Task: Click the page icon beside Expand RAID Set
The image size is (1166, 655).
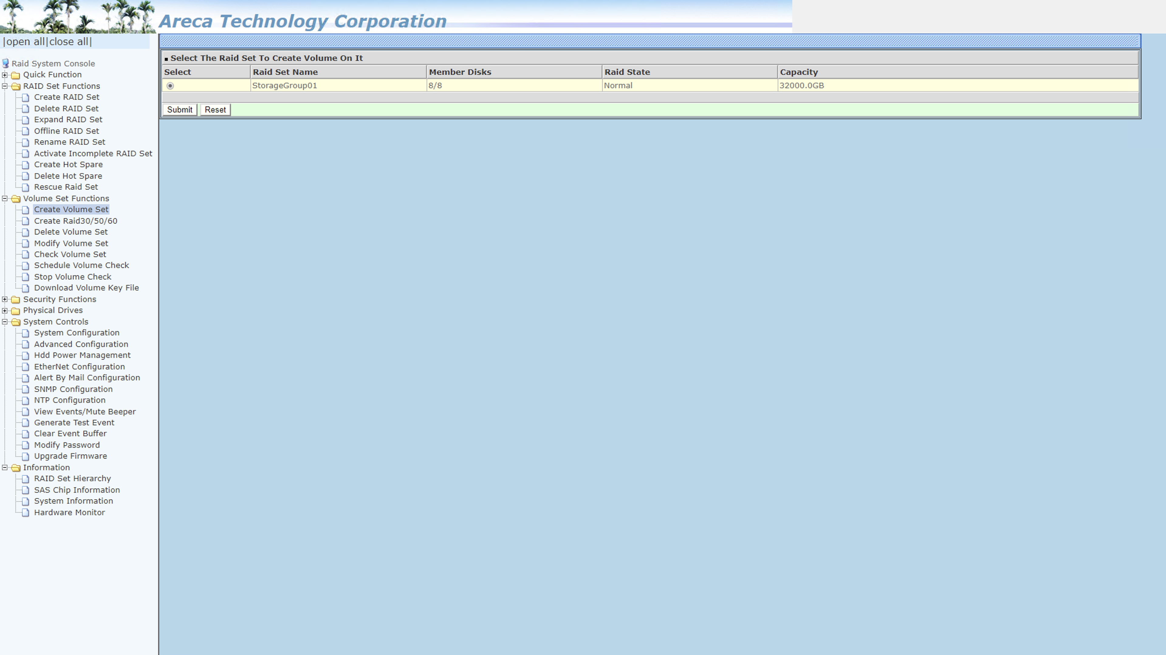Action: pyautogui.click(x=26, y=120)
